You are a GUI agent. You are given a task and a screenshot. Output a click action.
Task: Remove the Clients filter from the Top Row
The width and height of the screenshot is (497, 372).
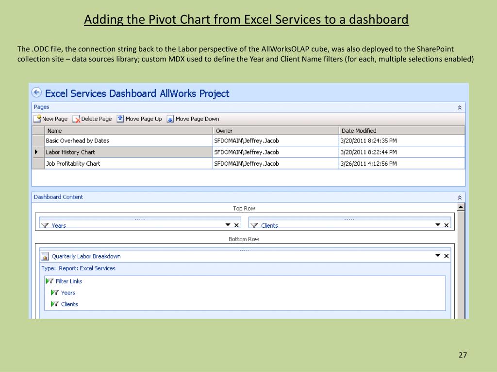pyautogui.click(x=447, y=225)
